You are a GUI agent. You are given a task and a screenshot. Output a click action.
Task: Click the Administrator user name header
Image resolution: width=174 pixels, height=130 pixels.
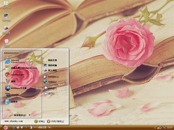11,53
